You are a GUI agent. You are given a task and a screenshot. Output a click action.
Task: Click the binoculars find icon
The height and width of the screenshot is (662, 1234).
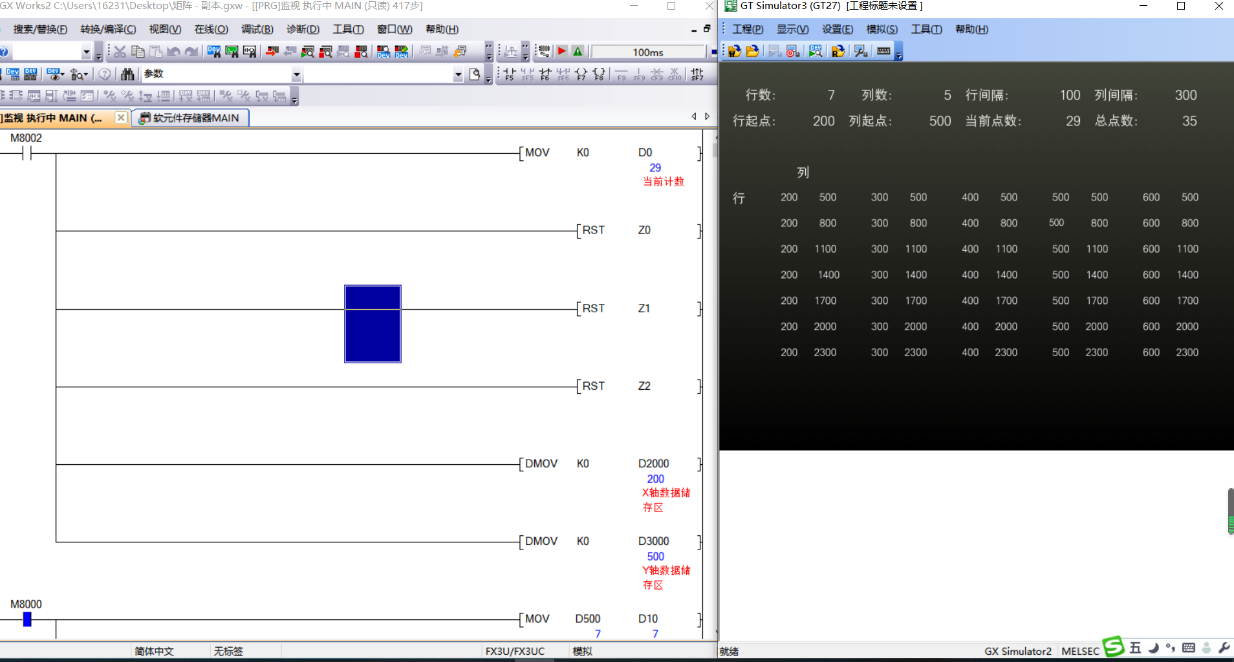pyautogui.click(x=127, y=74)
